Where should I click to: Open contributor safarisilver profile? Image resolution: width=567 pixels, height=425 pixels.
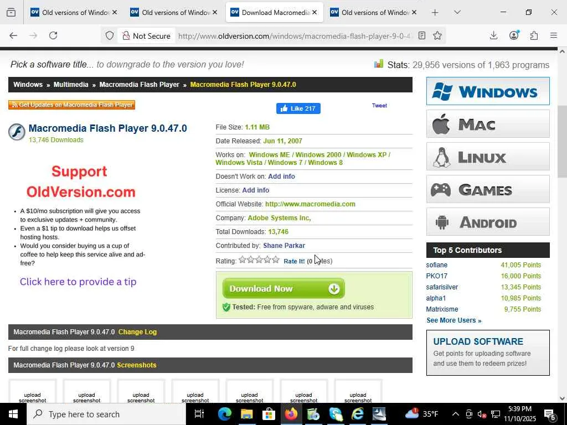click(x=442, y=287)
